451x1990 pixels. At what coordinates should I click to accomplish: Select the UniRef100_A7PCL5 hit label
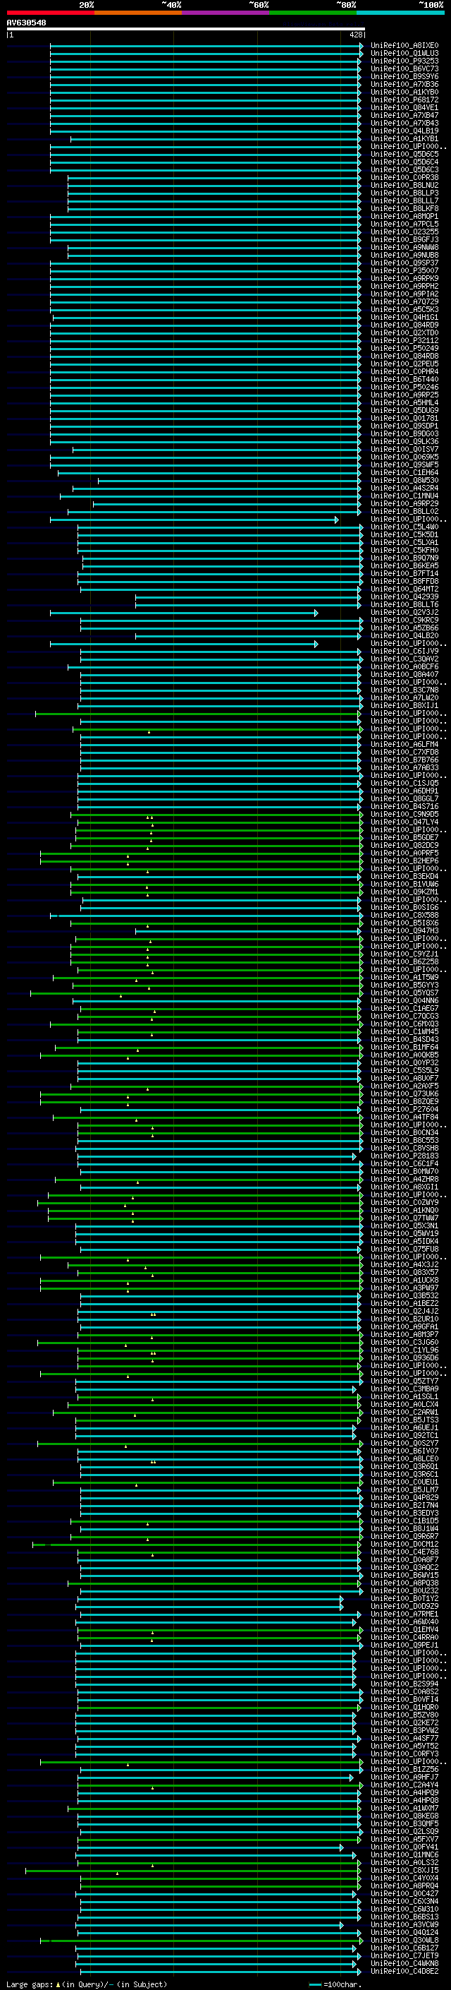(x=404, y=224)
